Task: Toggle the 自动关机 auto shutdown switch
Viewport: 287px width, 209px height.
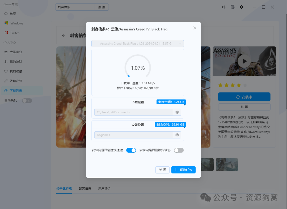Action: 27,101
